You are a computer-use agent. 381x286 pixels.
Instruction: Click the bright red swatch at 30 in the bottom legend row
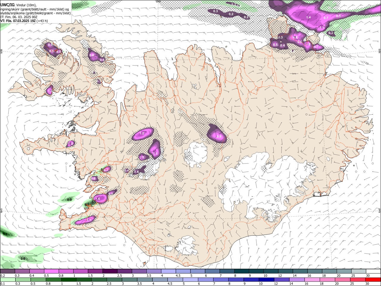(373, 280)
